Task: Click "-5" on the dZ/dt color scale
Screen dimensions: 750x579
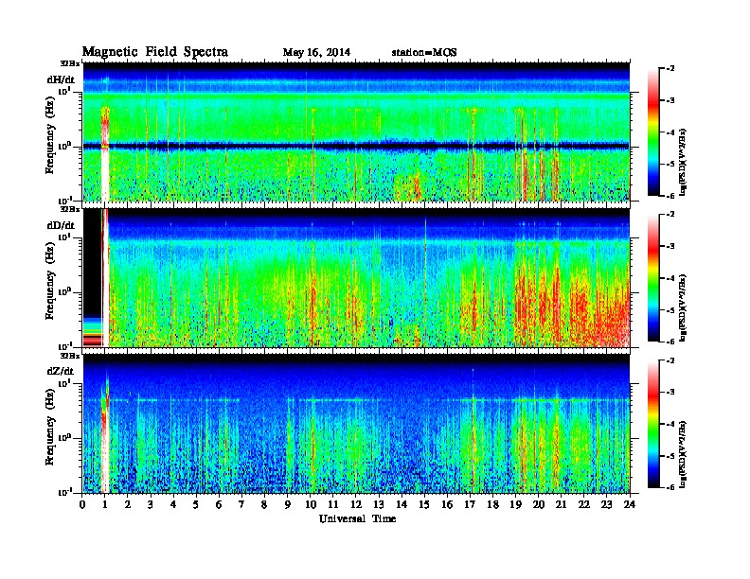Action: pyautogui.click(x=670, y=456)
